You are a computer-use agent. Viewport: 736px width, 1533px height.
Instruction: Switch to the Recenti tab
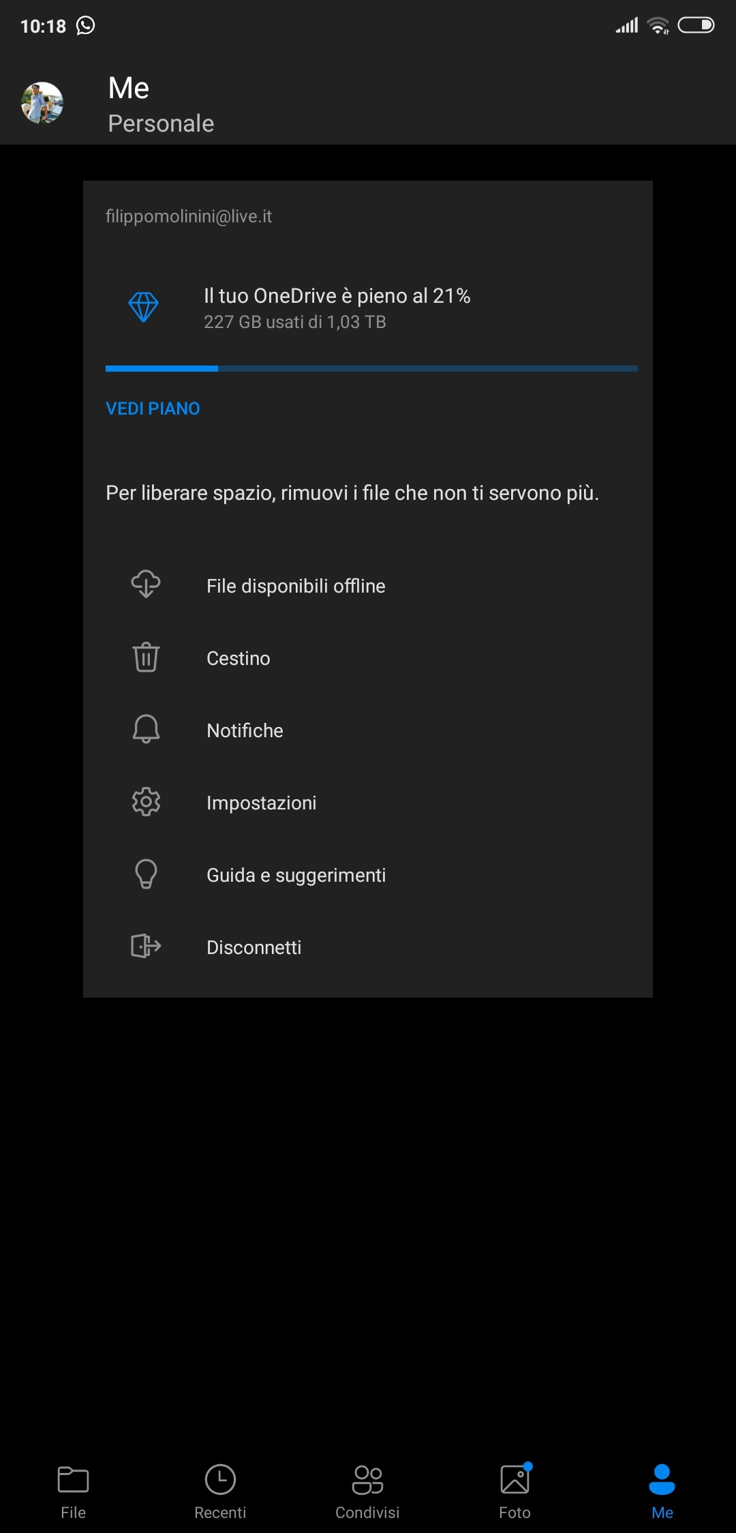[220, 1493]
